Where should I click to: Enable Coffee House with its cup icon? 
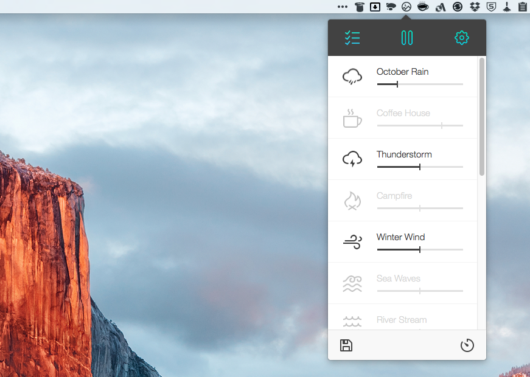352,118
